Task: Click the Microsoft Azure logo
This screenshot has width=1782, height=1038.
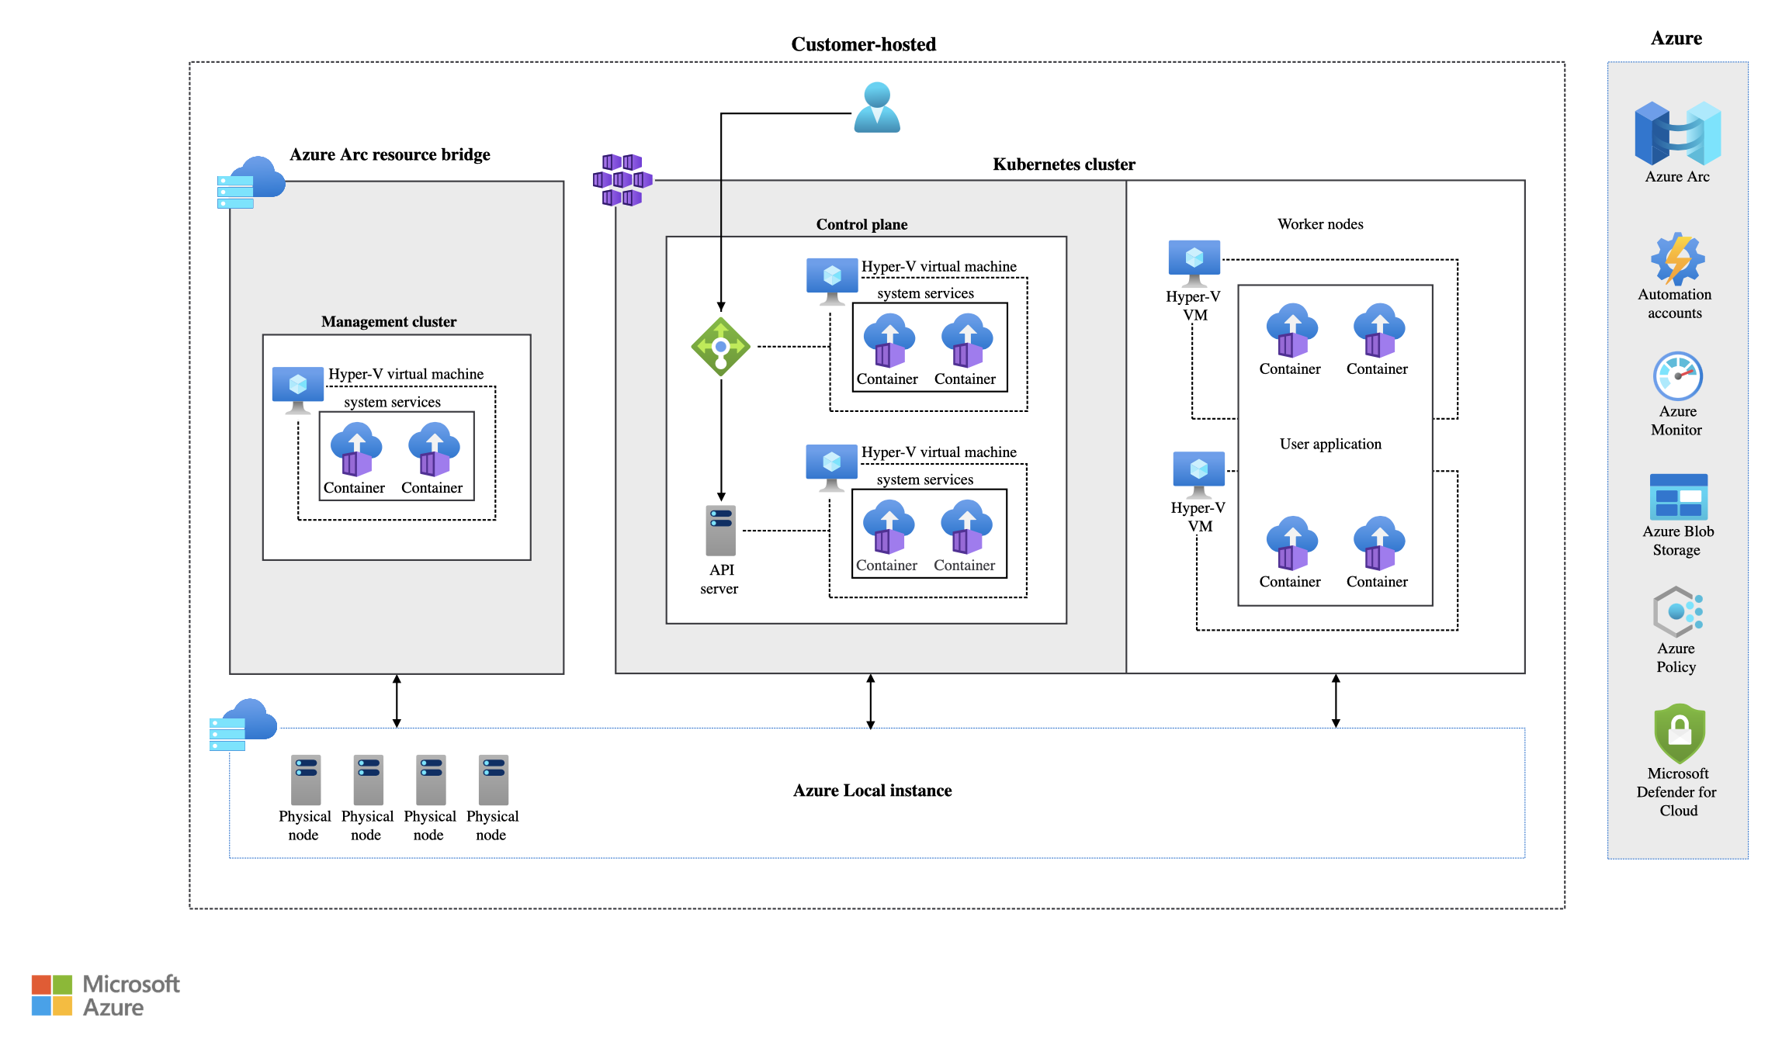Action: [x=106, y=995]
